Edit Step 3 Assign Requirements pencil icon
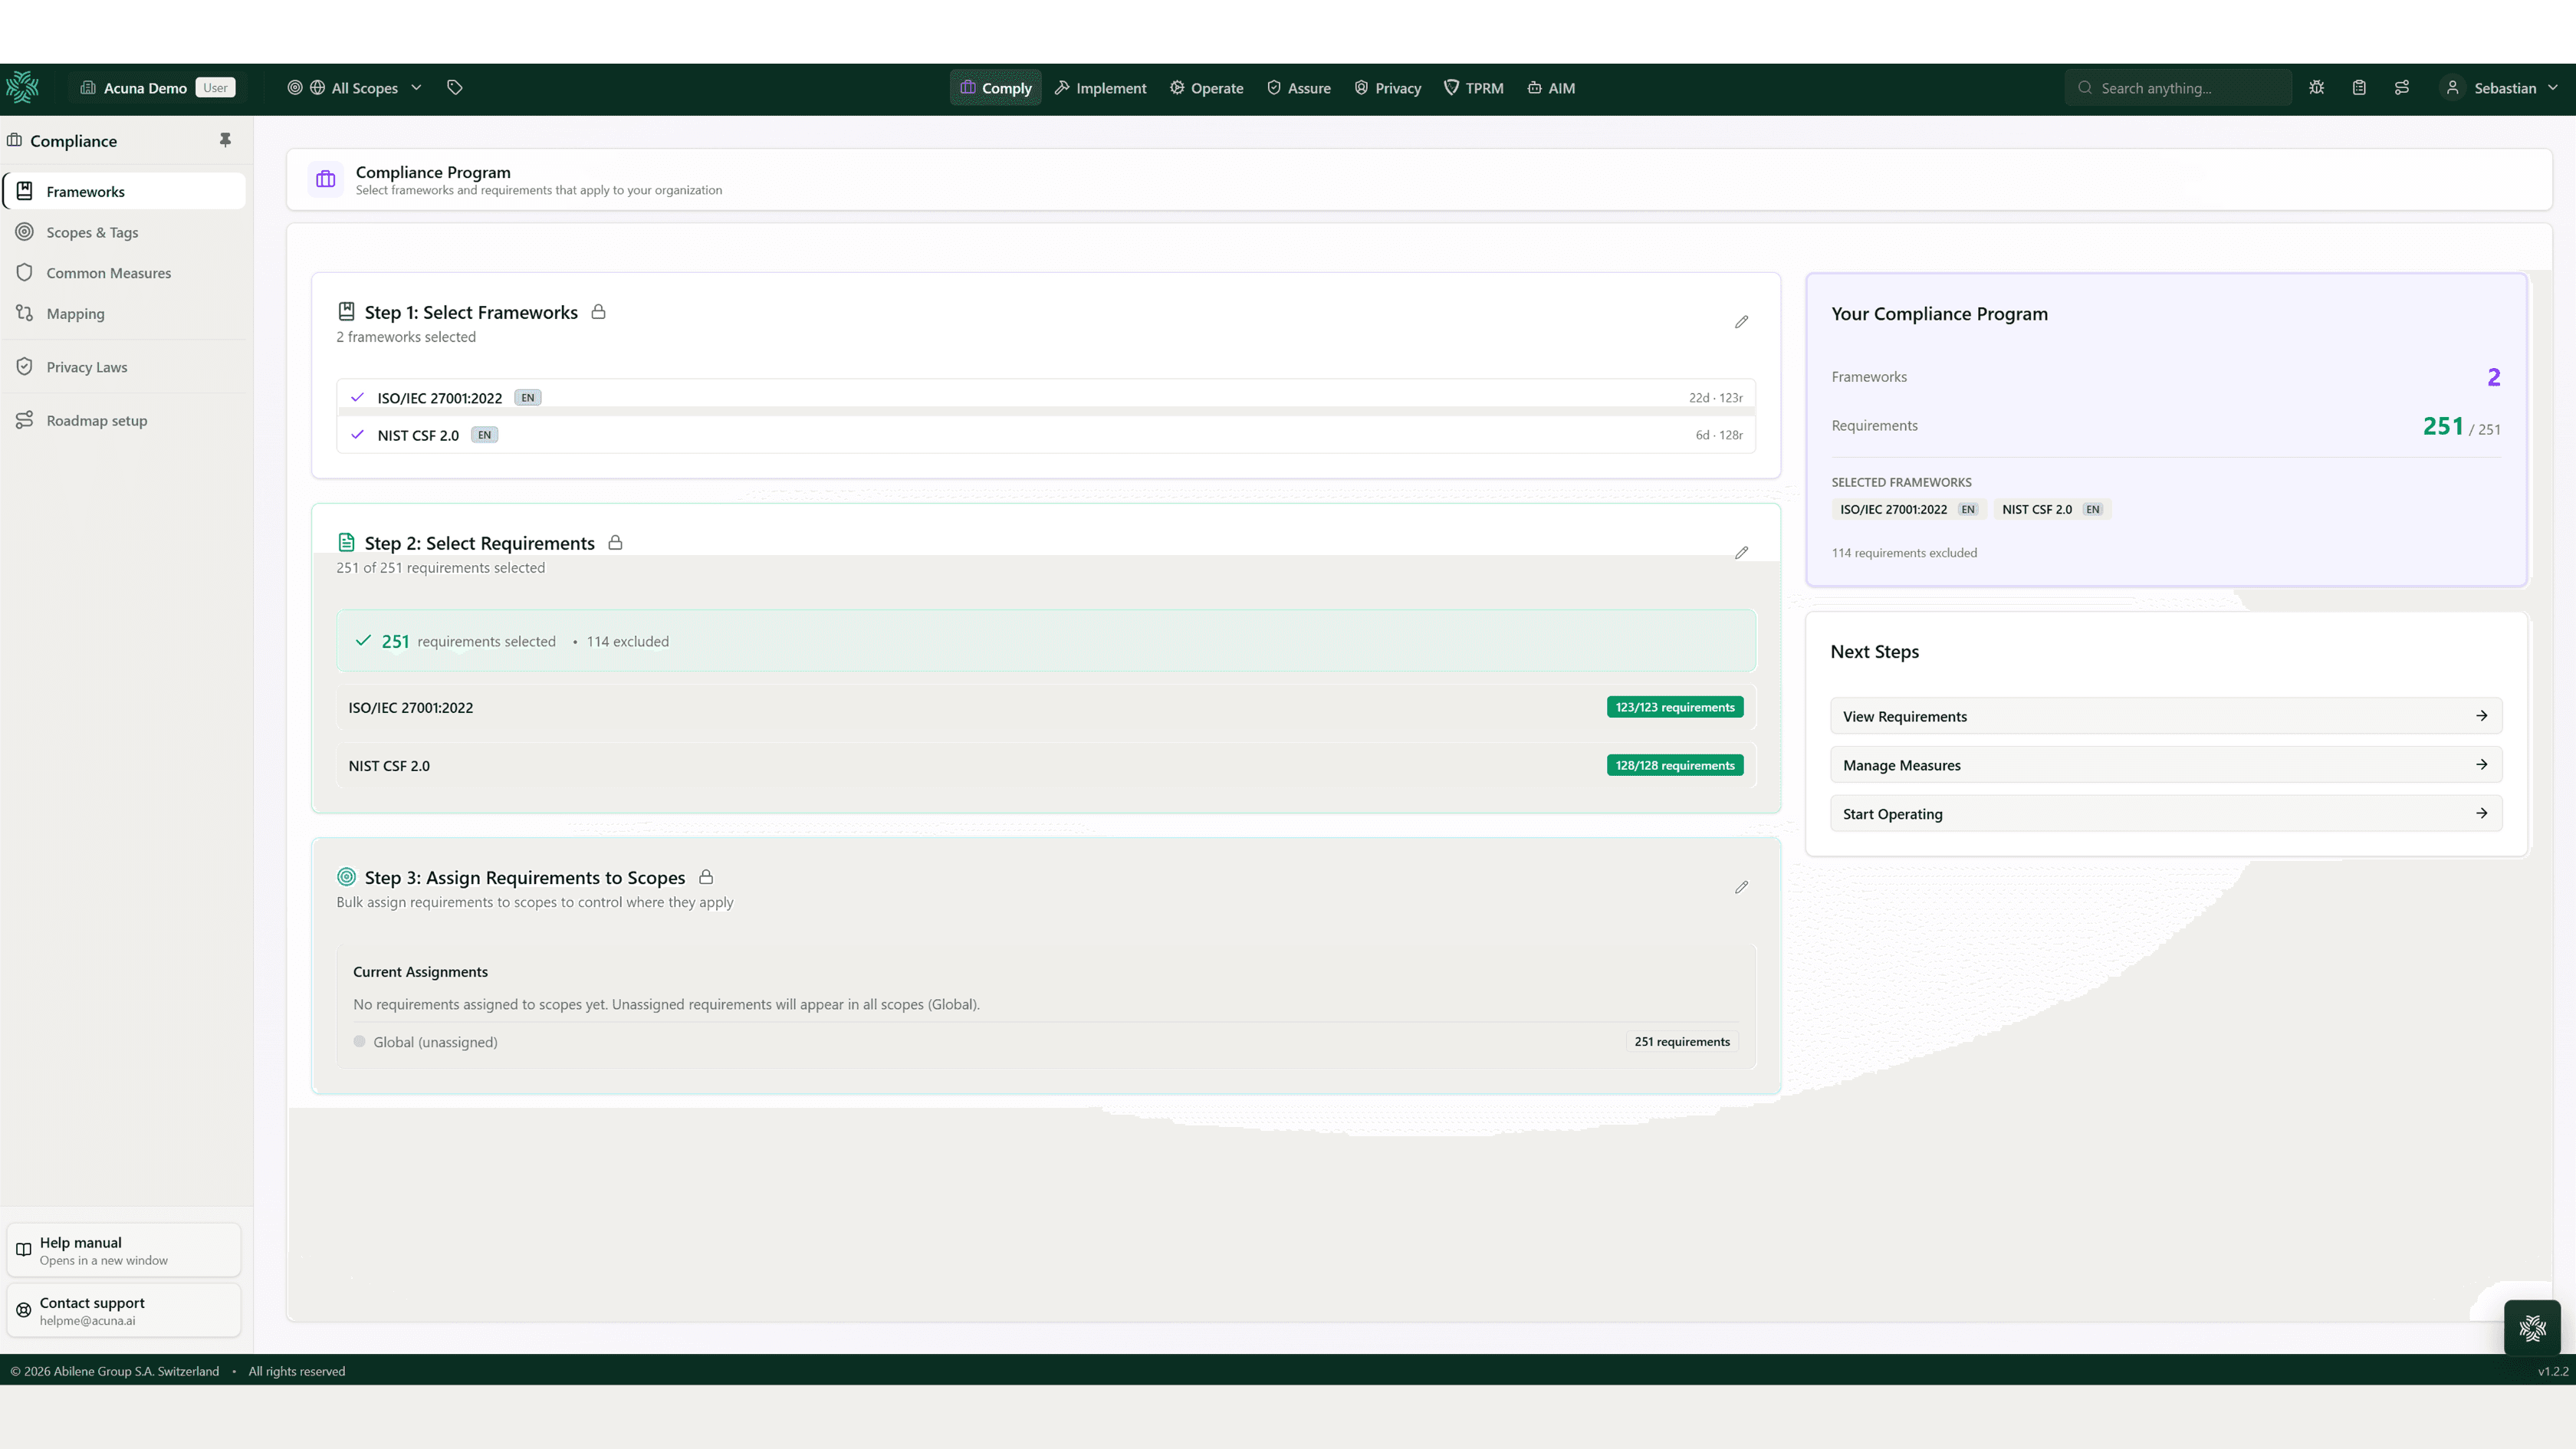This screenshot has height=1449, width=2576. pos(1741,887)
